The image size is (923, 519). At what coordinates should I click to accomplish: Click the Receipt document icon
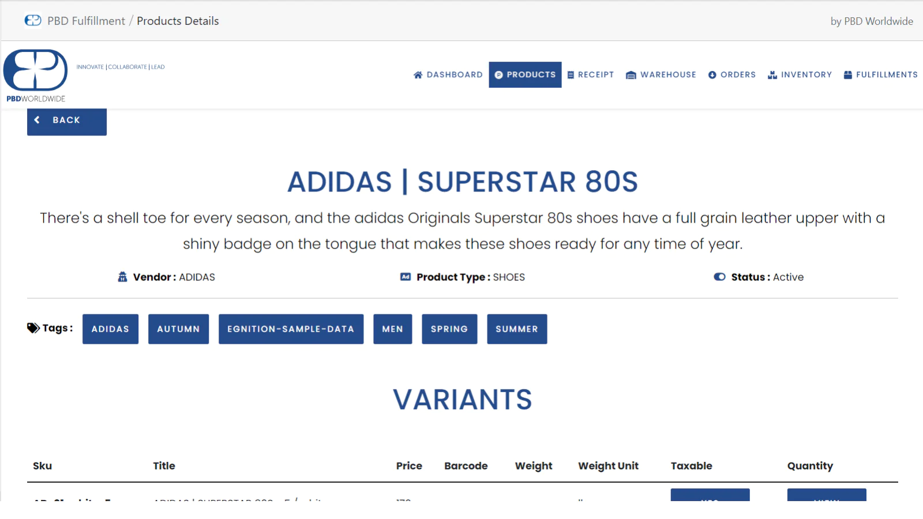[x=571, y=75]
